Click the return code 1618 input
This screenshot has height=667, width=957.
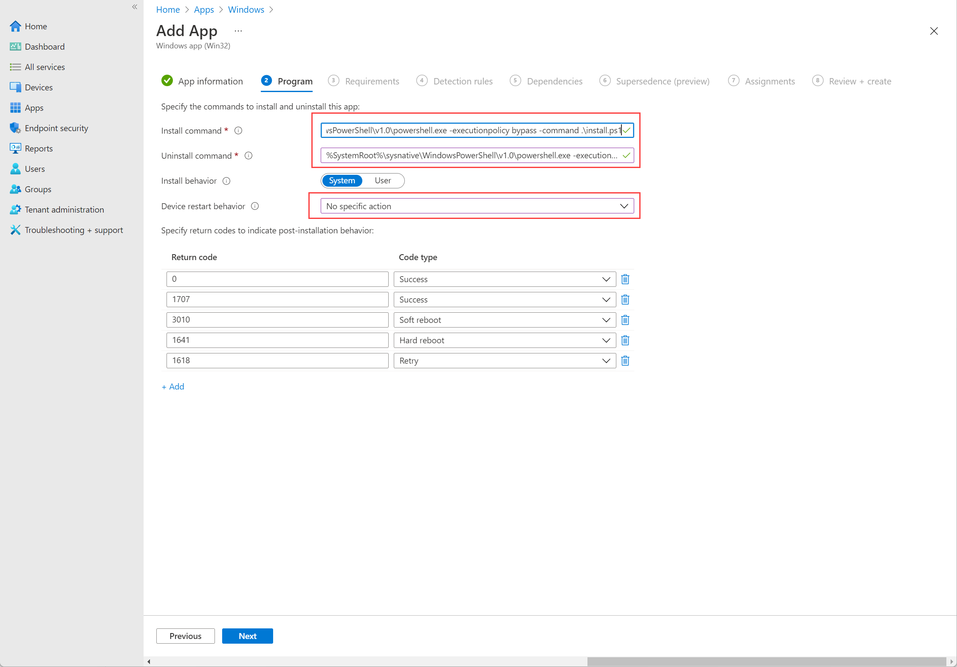click(x=277, y=361)
